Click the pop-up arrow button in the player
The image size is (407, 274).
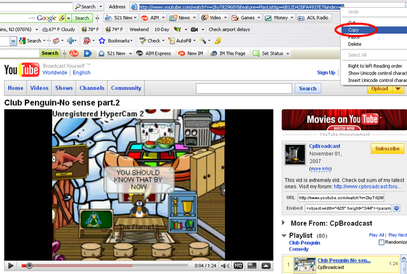(266, 266)
